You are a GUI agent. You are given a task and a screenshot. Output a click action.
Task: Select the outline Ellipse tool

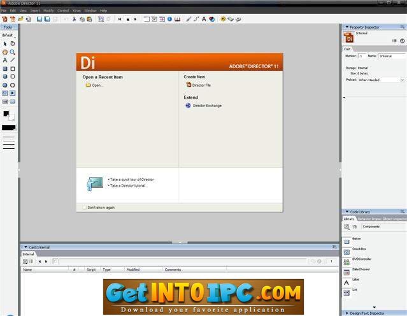[13, 85]
